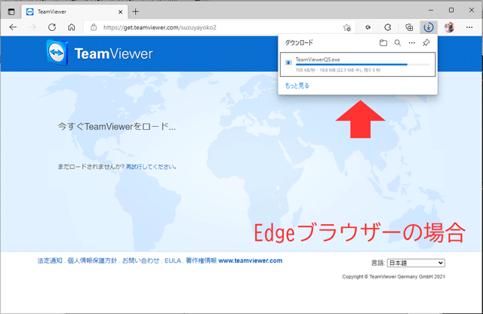Maximize the Edge window
Viewport: 483px width, 314px height.
[451, 10]
